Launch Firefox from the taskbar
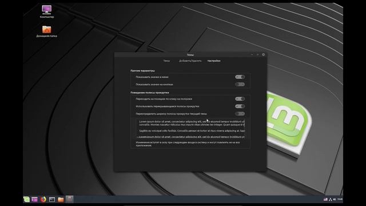The width and height of the screenshot is (366, 206). (x=43, y=199)
